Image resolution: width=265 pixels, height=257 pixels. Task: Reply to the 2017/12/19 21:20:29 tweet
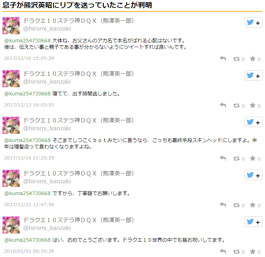(223, 158)
